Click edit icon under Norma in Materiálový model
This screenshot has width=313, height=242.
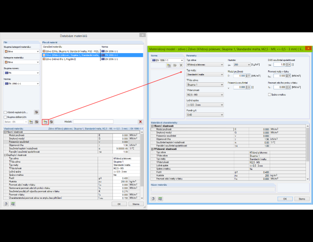click(x=175, y=65)
